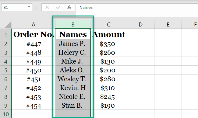Click the Order No. header cell
The width and height of the screenshot is (198, 118).
[34, 34]
